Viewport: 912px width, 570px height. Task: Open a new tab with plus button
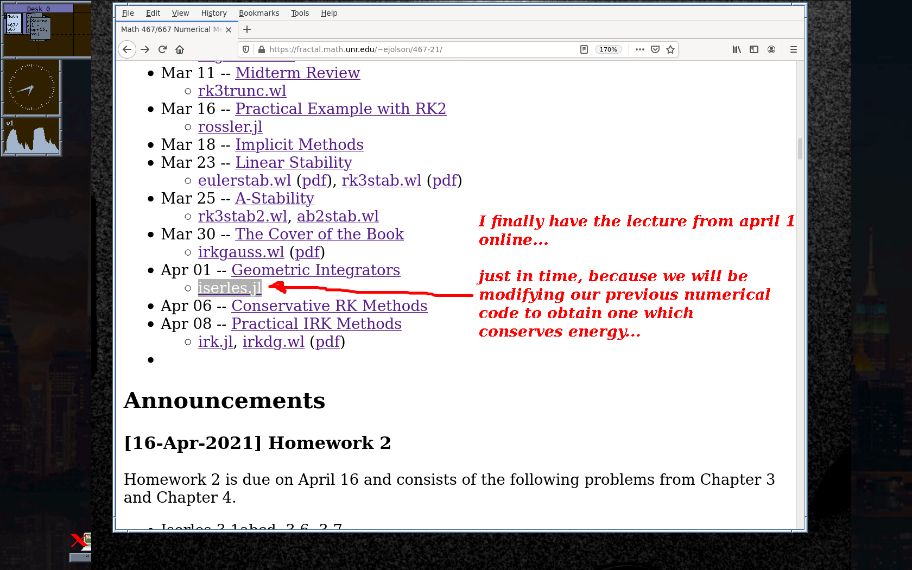247,29
